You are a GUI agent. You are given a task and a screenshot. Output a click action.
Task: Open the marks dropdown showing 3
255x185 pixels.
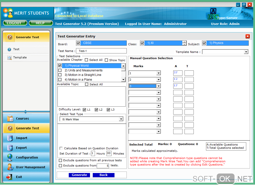pos(158,86)
